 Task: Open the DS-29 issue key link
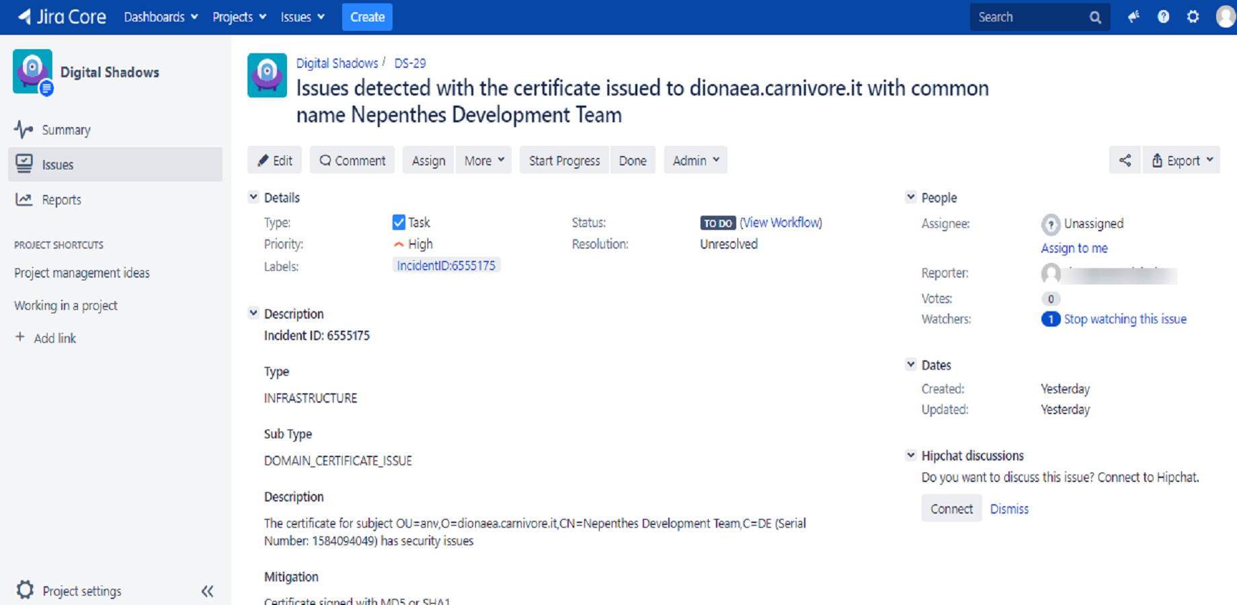coord(410,63)
